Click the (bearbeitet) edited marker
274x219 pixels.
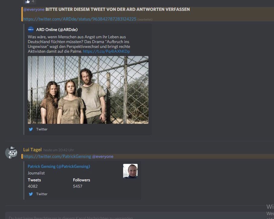[145, 20]
